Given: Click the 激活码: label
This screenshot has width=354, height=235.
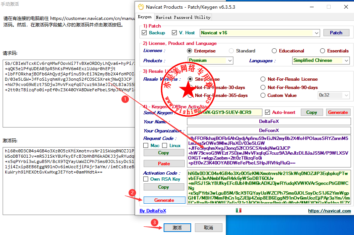Looking at the screenshot, I should pyautogui.click(x=10, y=141).
